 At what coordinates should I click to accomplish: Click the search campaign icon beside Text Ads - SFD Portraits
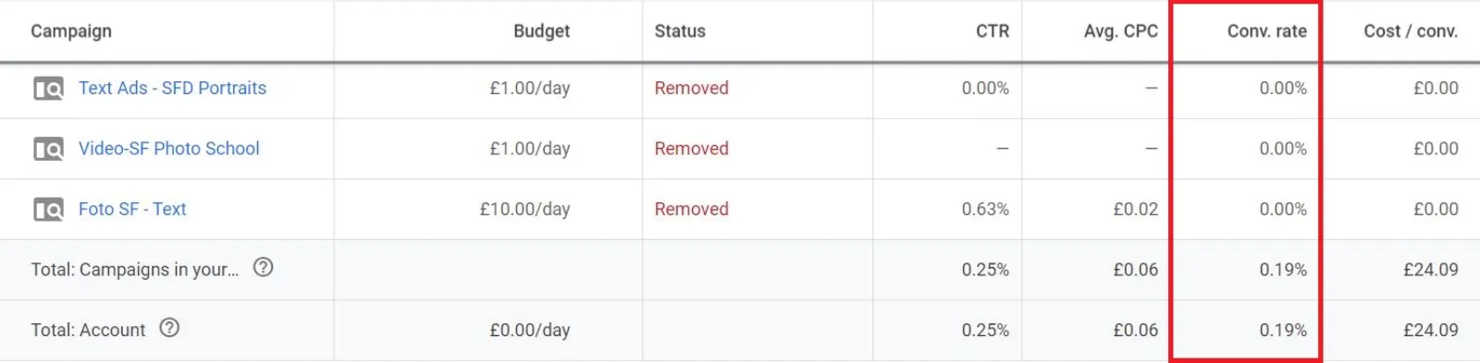pyautogui.click(x=48, y=89)
